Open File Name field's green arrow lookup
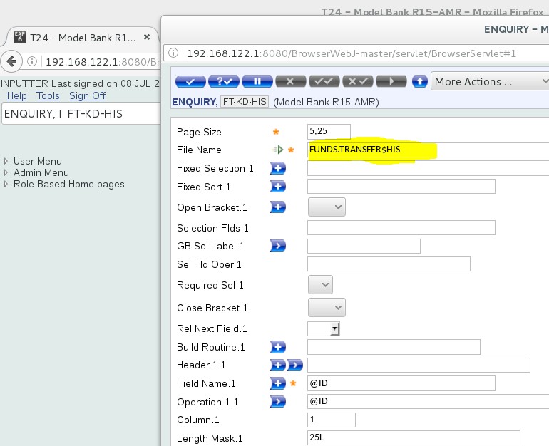 [x=277, y=150]
